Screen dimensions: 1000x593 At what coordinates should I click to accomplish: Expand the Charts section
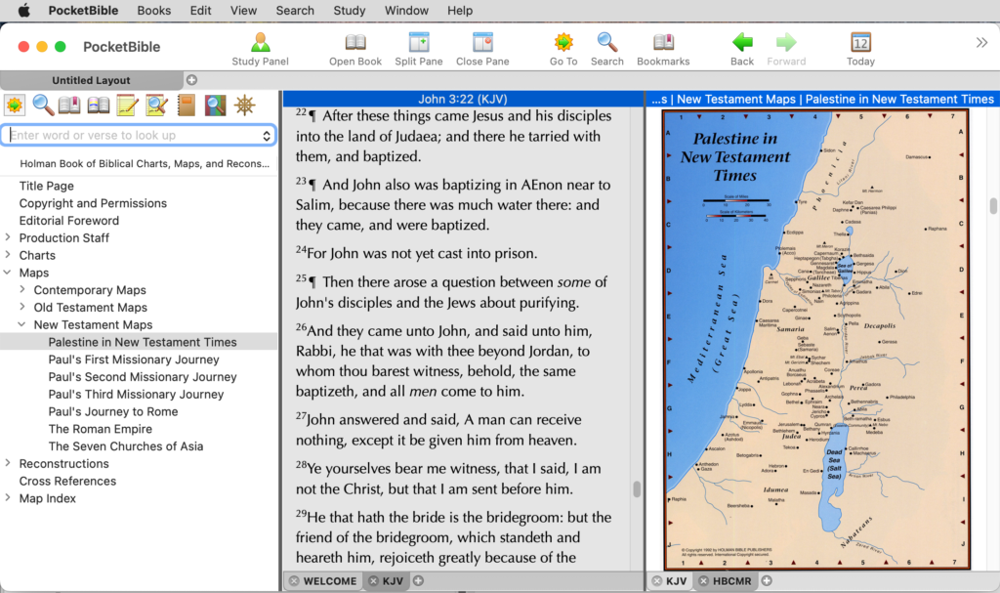8,255
